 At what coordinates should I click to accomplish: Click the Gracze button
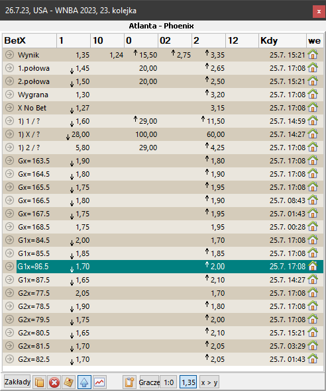click(149, 382)
